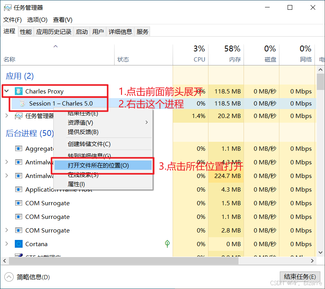Switch to the 用户 tab
The width and height of the screenshot is (325, 289).
(98, 32)
